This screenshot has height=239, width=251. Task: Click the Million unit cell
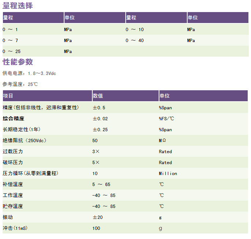(168, 174)
